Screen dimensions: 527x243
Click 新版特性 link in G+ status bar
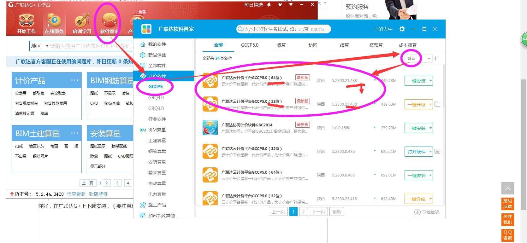coord(98,194)
